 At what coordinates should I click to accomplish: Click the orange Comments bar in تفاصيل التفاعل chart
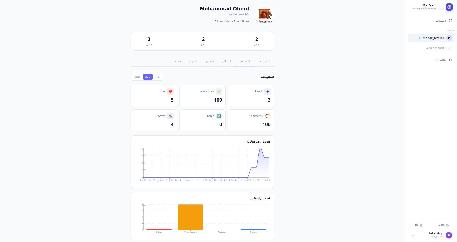point(190,217)
